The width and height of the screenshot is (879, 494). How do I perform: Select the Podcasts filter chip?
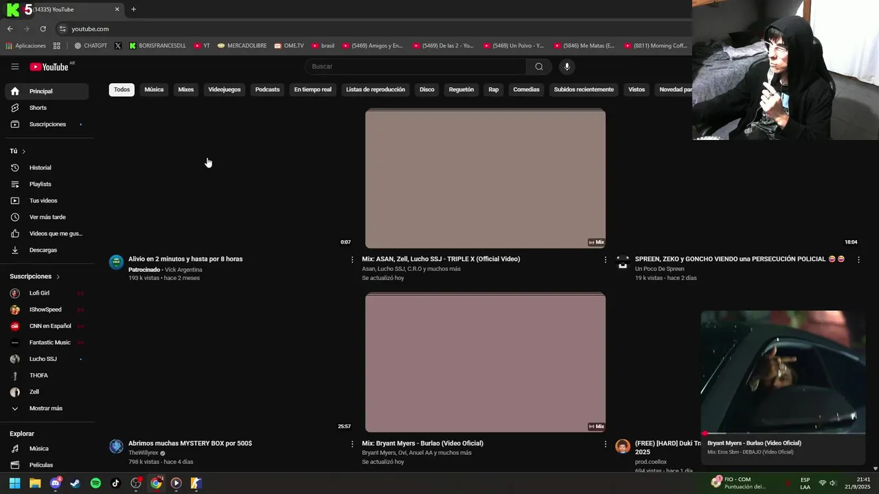tap(267, 90)
